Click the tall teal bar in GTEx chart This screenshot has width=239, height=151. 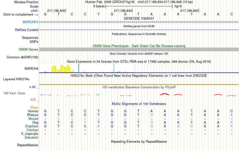[x=78, y=68]
